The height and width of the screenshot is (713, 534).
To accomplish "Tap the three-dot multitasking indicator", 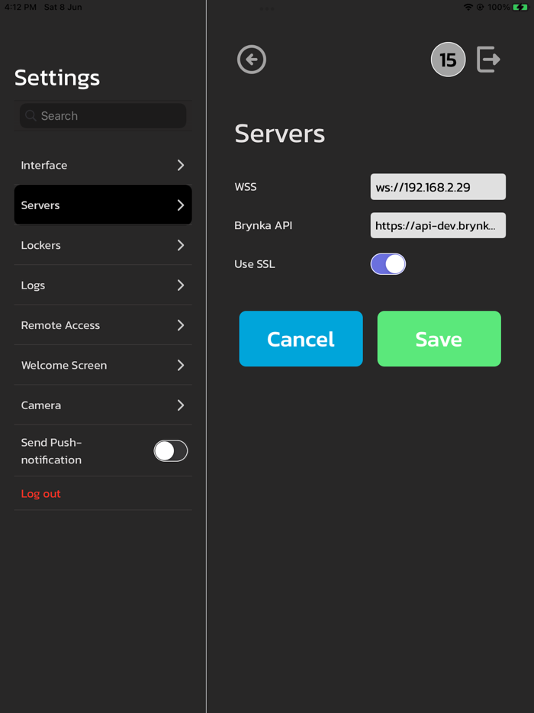I will click(267, 8).
